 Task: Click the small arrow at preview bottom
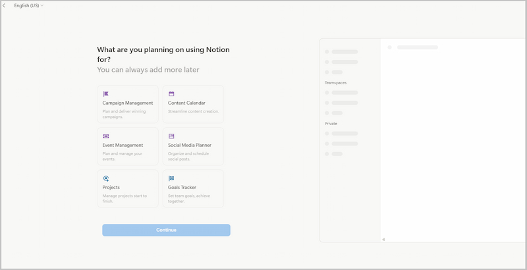tap(383, 240)
